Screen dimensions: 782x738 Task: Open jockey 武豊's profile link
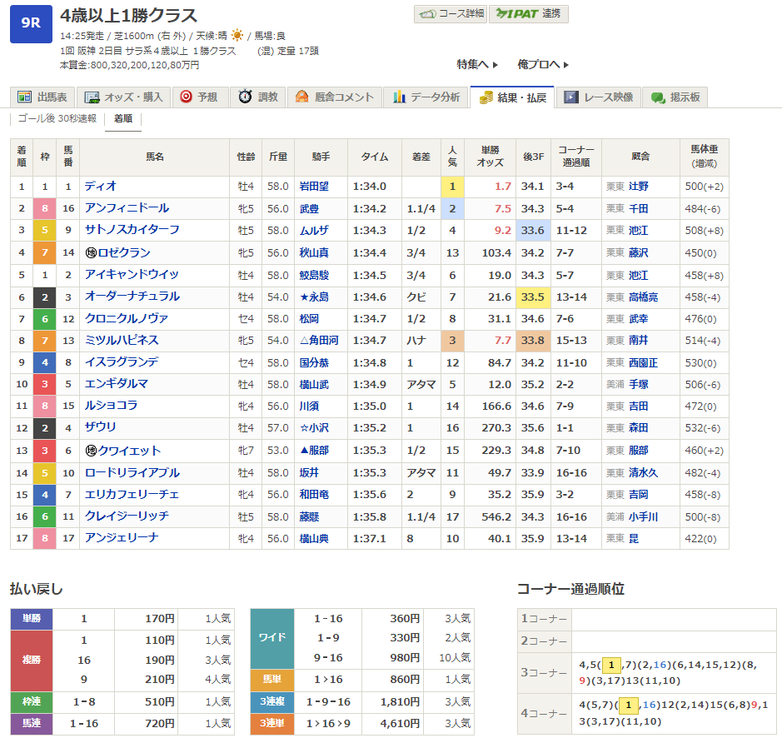[309, 208]
